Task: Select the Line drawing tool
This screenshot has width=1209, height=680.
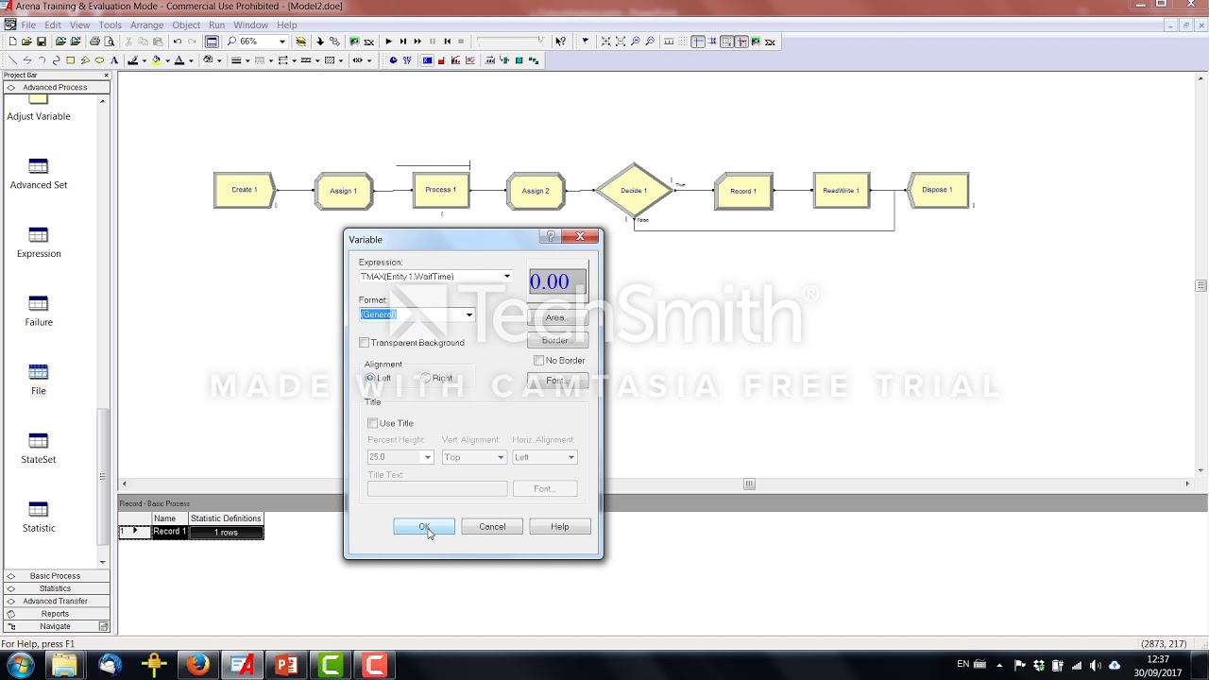Action: 12,60
